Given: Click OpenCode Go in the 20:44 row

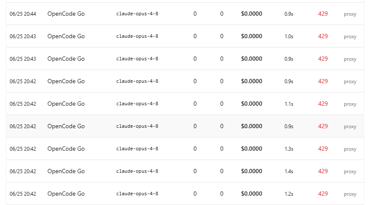Looking at the screenshot, I should pyautogui.click(x=66, y=14).
